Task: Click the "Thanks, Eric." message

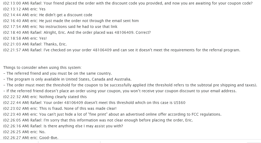Action: point(35,44)
